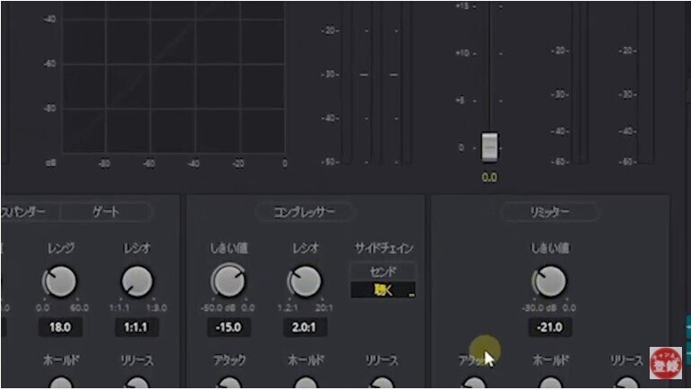Click the gate range value field 18.0
Viewport: 691px width, 390px height.
click(x=60, y=327)
